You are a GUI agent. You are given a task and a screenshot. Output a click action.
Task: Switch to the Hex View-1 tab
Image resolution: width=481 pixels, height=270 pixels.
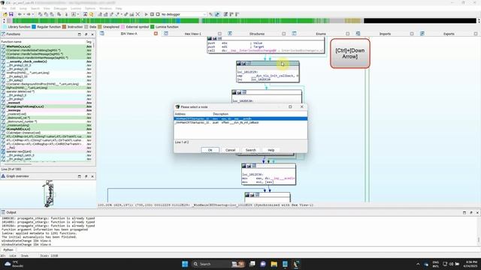(x=192, y=34)
